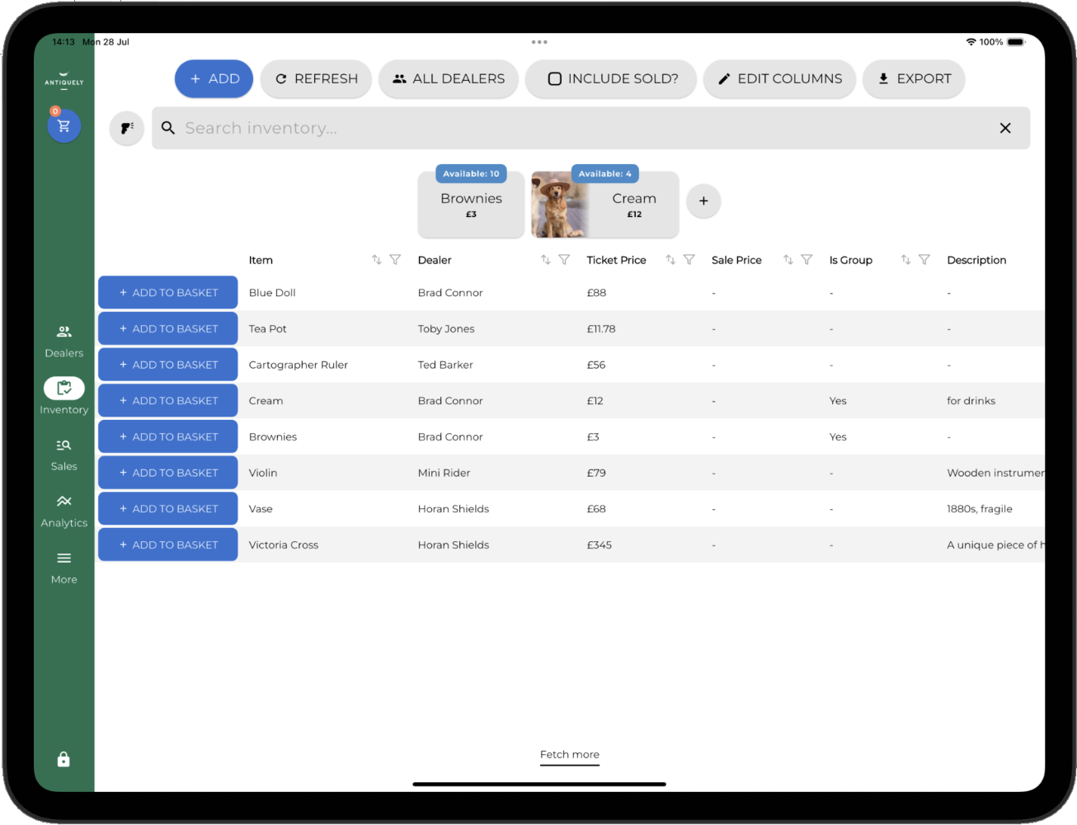Click the Wi-Fi status icon
The image size is (1077, 825).
pos(971,42)
